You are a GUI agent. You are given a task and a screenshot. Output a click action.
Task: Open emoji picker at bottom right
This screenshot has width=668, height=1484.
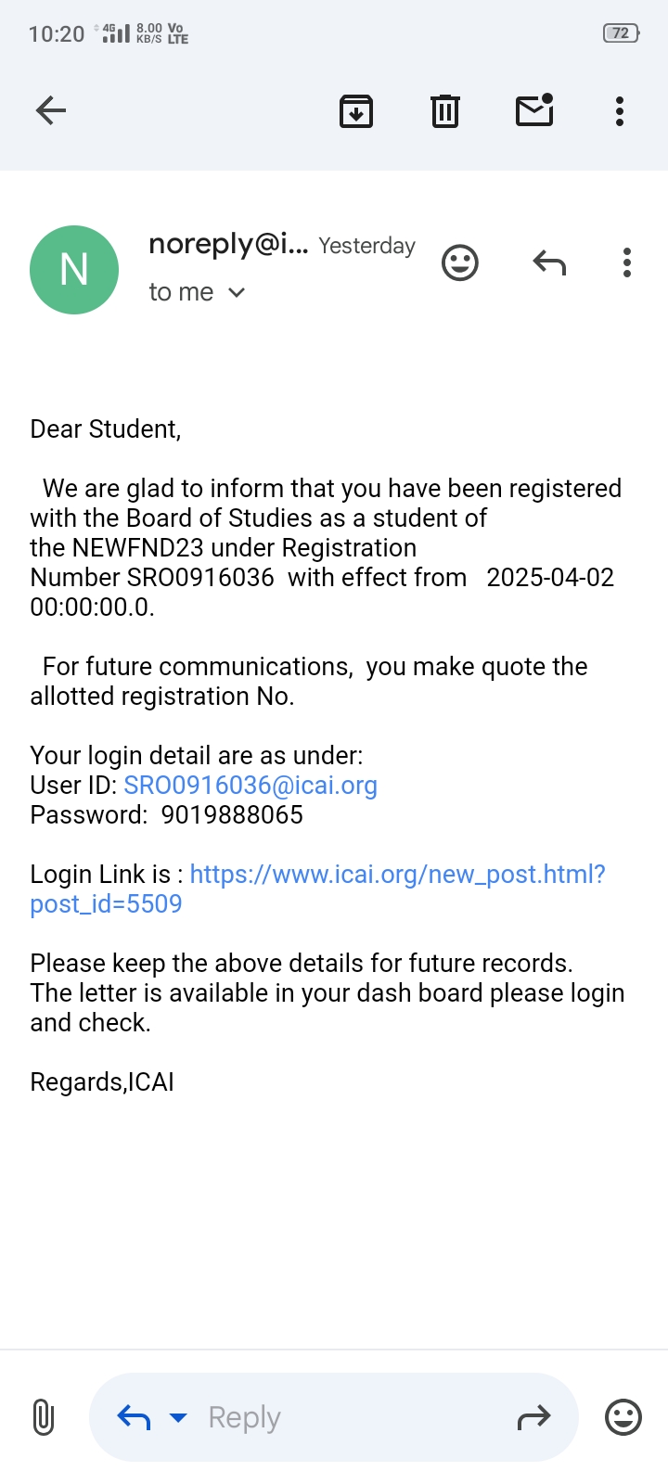point(623,1417)
